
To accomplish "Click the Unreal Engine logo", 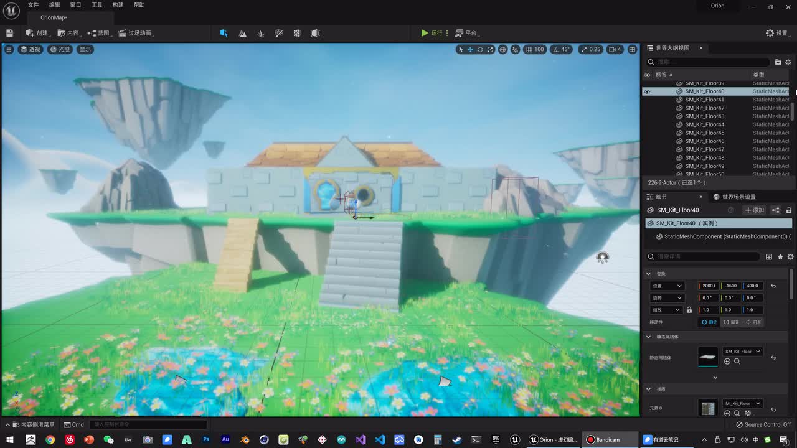I will tap(11, 10).
